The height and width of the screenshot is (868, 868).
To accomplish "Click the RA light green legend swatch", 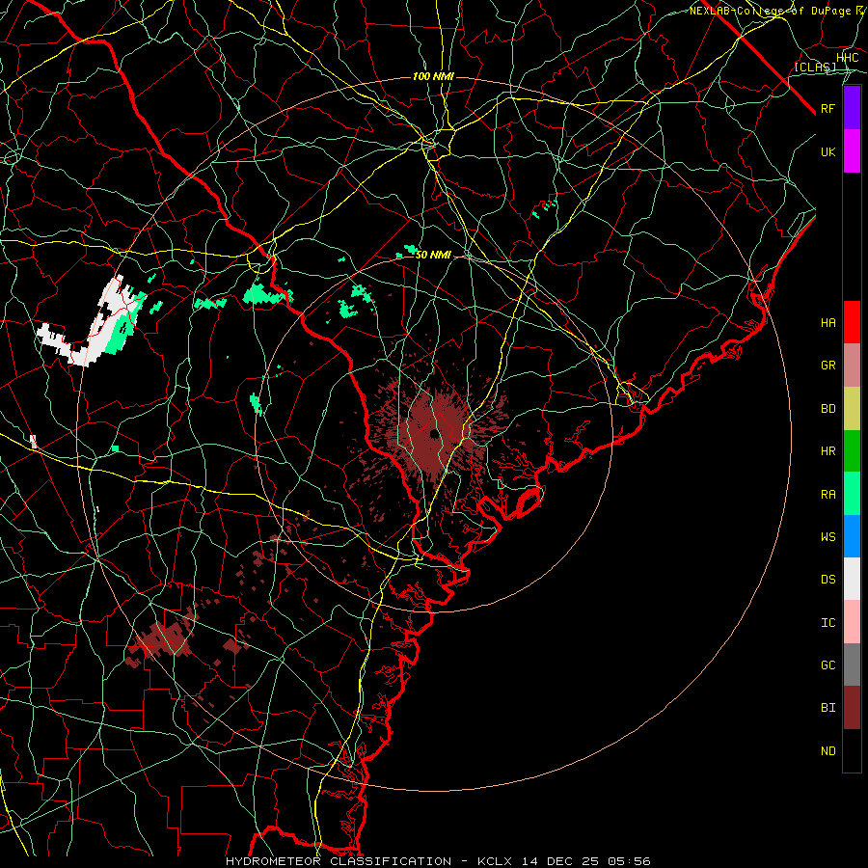I will coord(852,494).
